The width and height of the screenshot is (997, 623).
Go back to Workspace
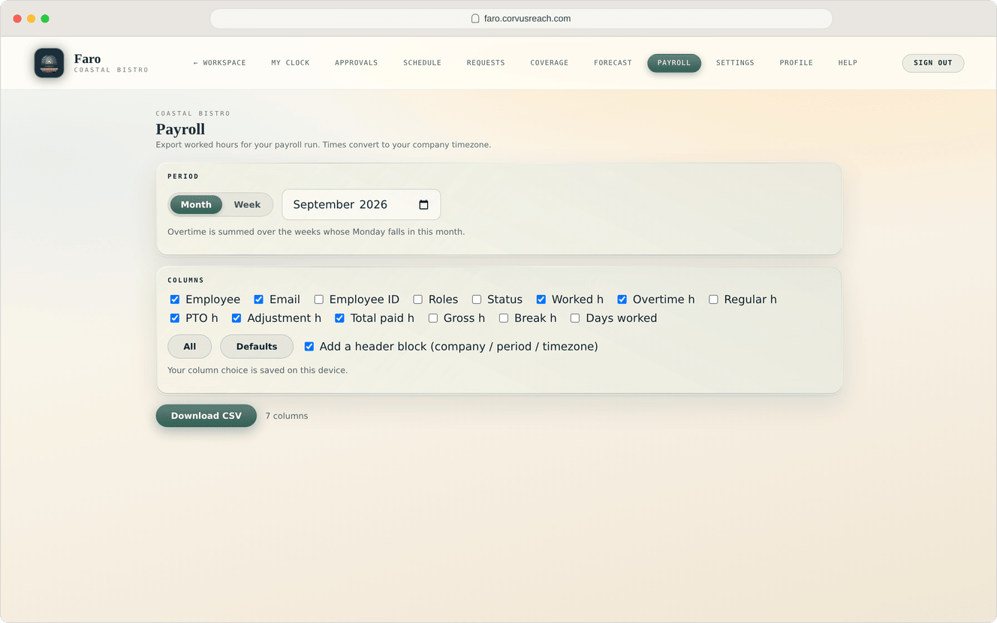219,63
